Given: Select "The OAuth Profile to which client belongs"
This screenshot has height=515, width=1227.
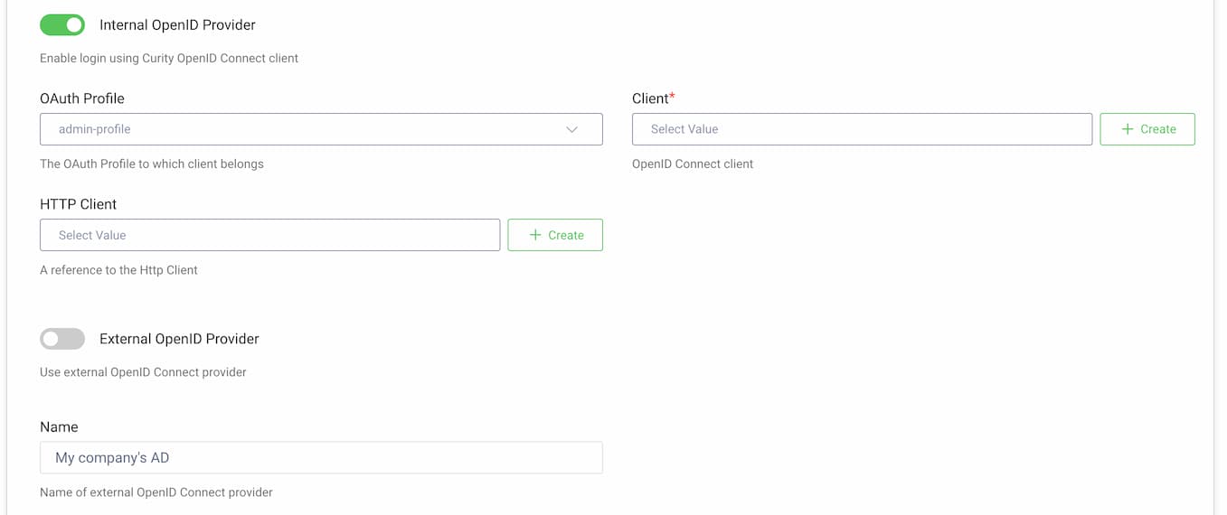Looking at the screenshot, I should [x=152, y=164].
